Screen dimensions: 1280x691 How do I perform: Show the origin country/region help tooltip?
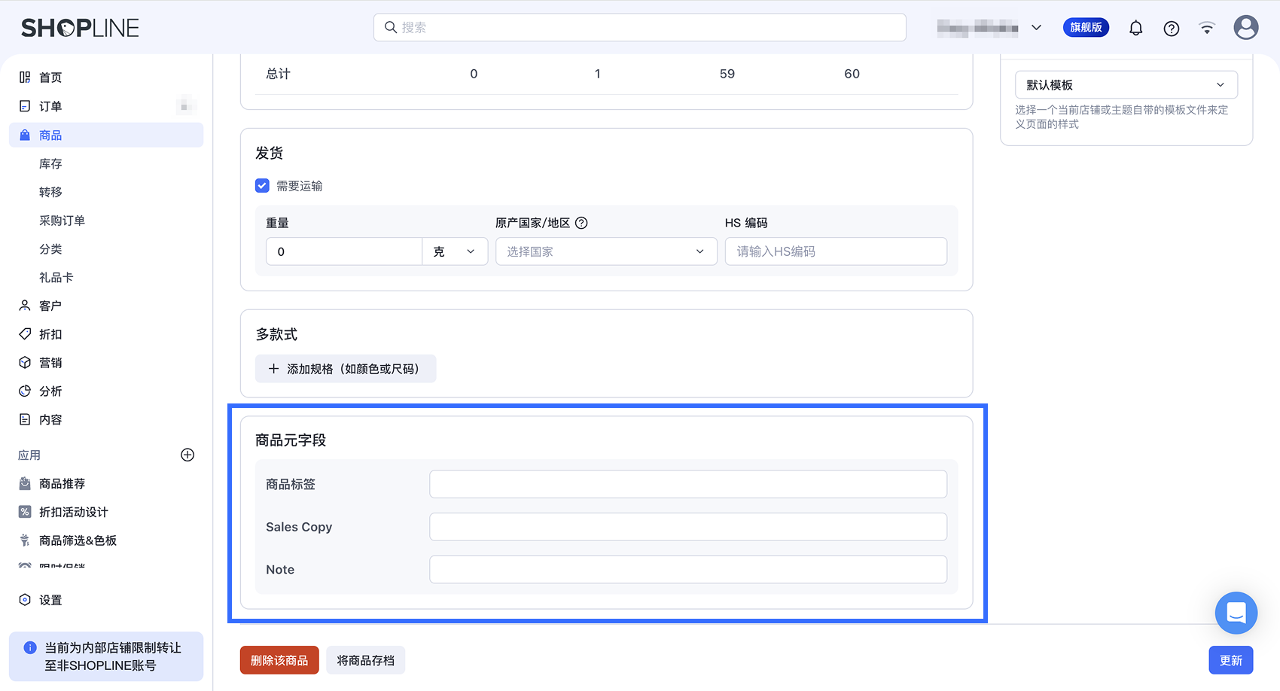coord(581,223)
